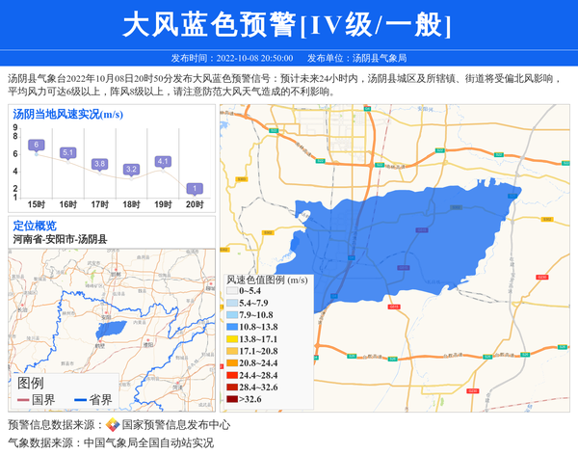This screenshot has height=454, width=578.
Task: Click the 定位概览 section heading
Action: point(35,225)
